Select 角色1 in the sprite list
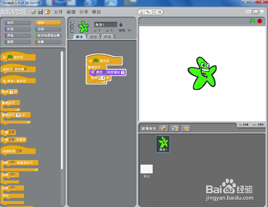Viewport: 268px width, 207px height. (163, 144)
